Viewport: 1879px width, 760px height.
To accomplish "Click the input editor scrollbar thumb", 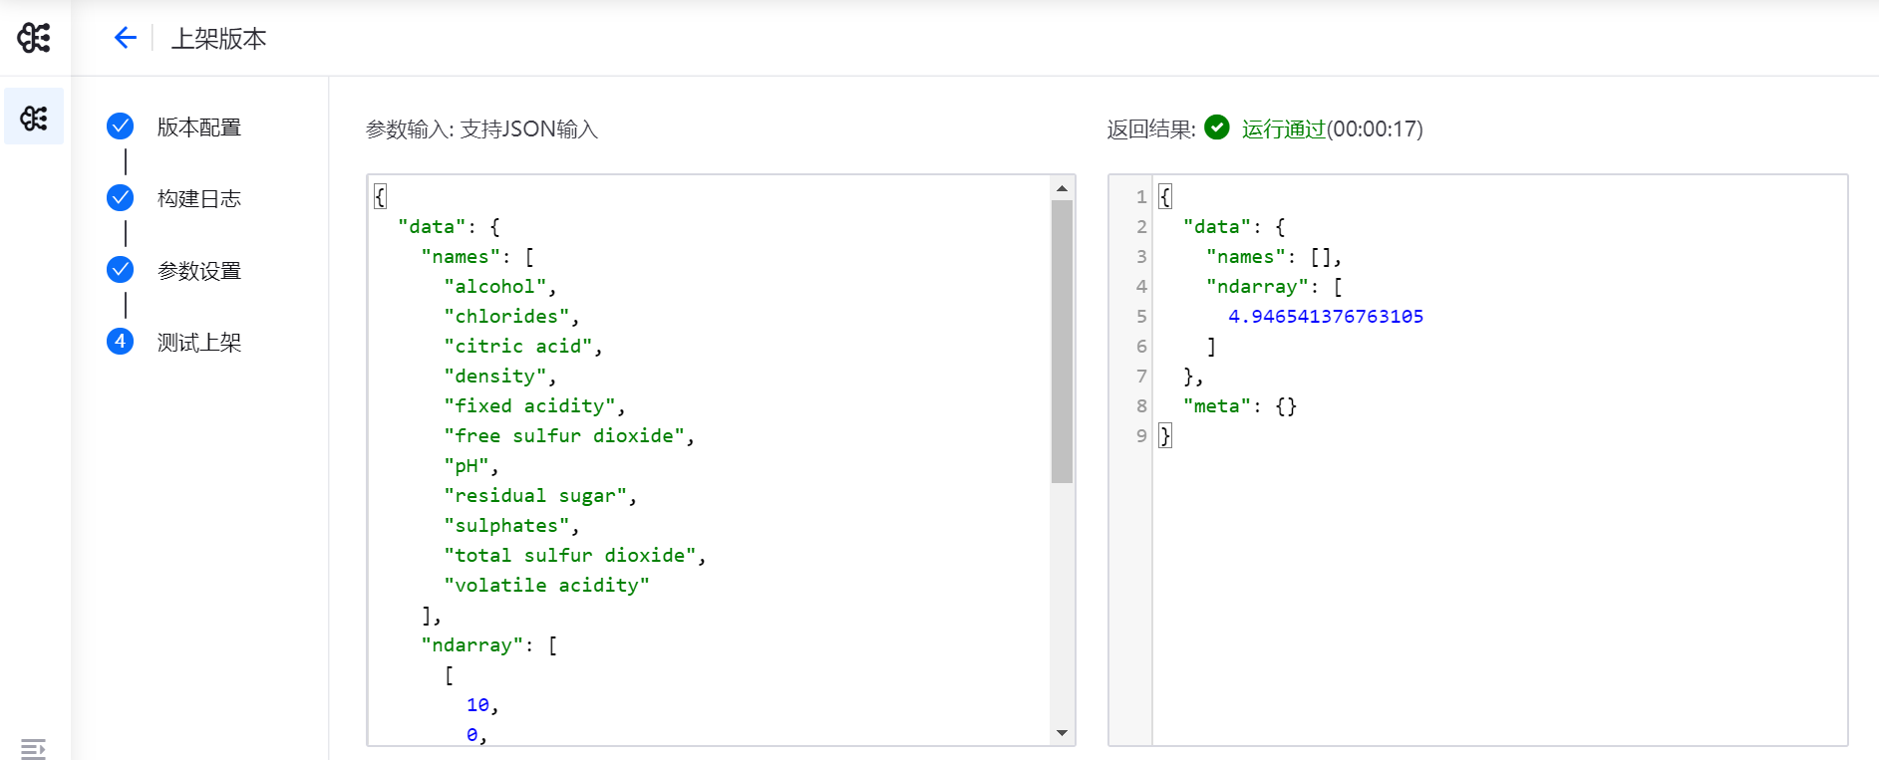I will click(1062, 342).
